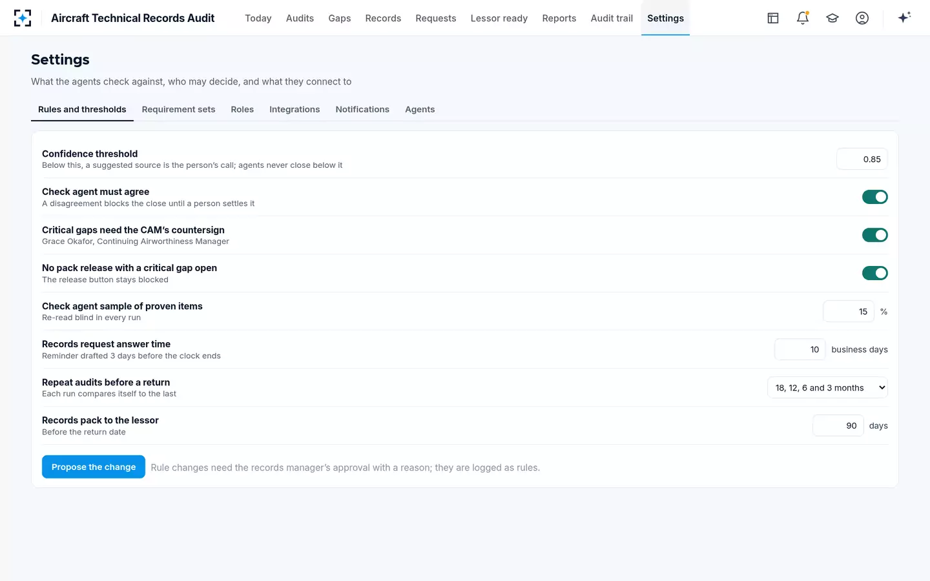Click the rule changes approval note text
The width and height of the screenshot is (930, 581).
pos(346,467)
